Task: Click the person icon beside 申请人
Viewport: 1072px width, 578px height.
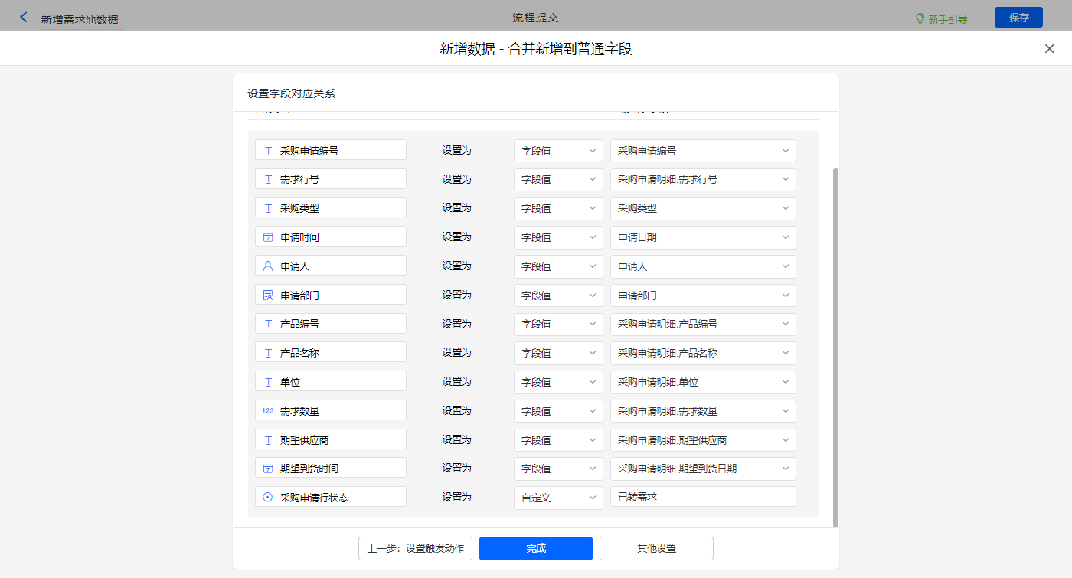Action: point(268,266)
